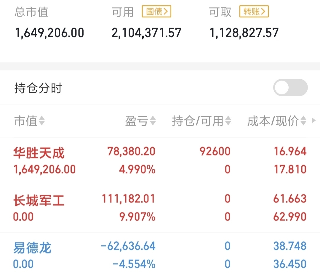Click 长城军工 profit 111,182.01
320x275 pixels.
click(x=129, y=199)
